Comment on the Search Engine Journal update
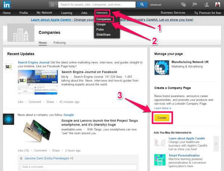Image resolution: width=224 pixels, height=171 pixels. click(x=35, y=102)
